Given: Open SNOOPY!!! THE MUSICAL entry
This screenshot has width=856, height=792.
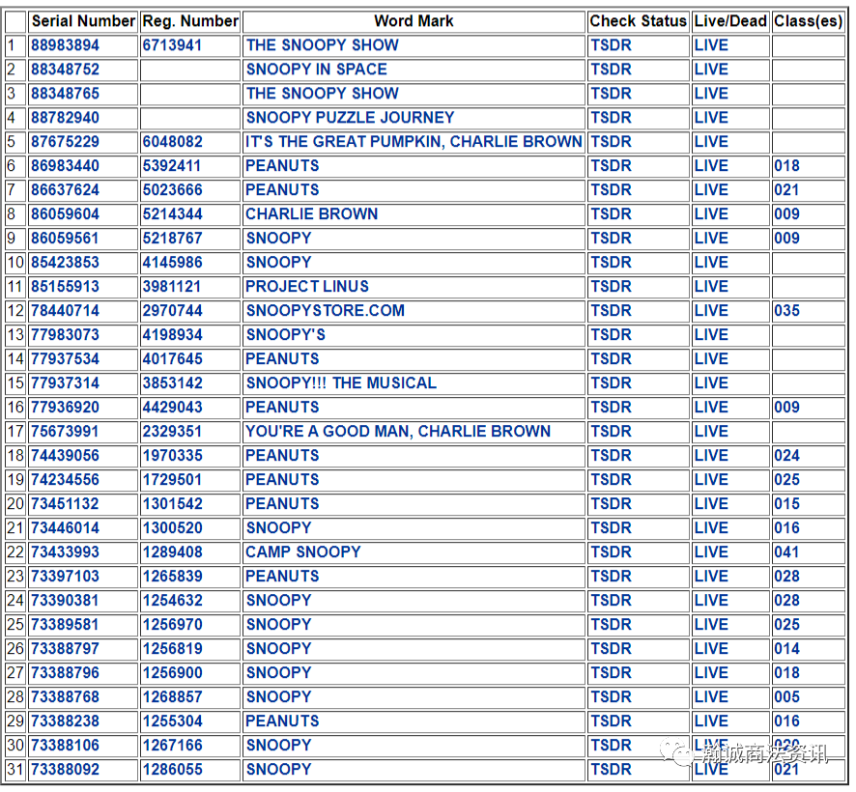Looking at the screenshot, I should 341,383.
